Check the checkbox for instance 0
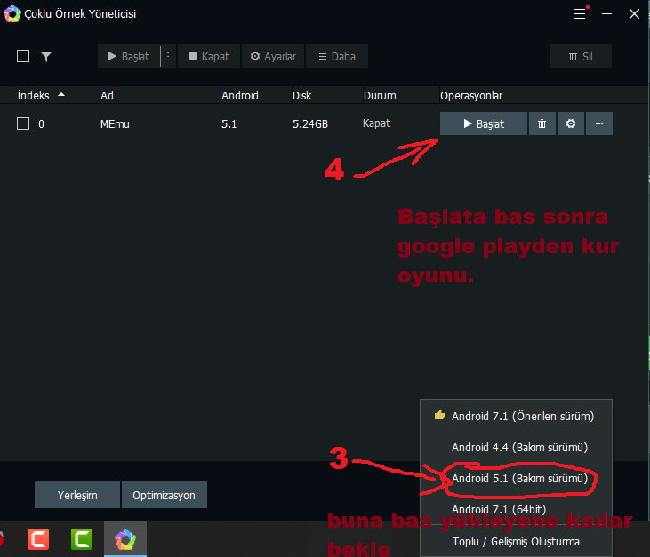This screenshot has width=650, height=557. [23, 123]
